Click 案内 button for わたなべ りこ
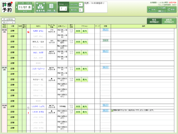 tap(85, 80)
